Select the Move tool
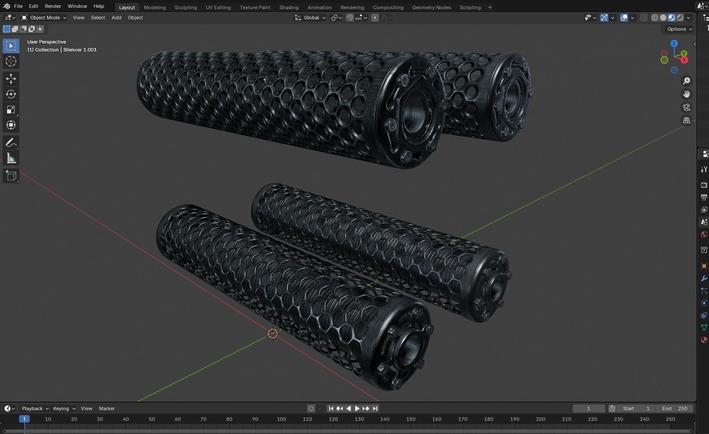The height and width of the screenshot is (434, 709). tap(11, 79)
